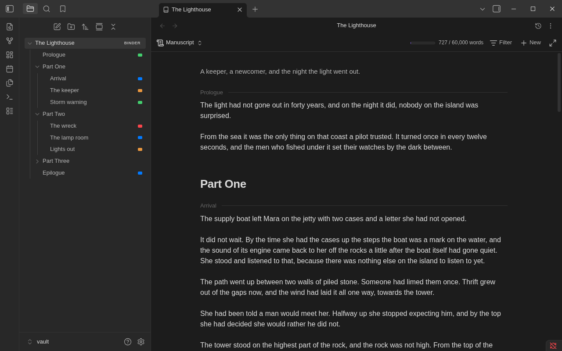The height and width of the screenshot is (351, 562).
Task: Change the sort order of files
Action: pyautogui.click(x=85, y=27)
